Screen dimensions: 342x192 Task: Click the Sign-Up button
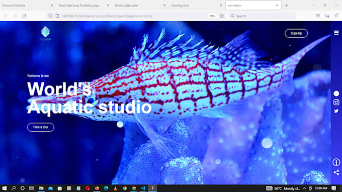click(296, 33)
